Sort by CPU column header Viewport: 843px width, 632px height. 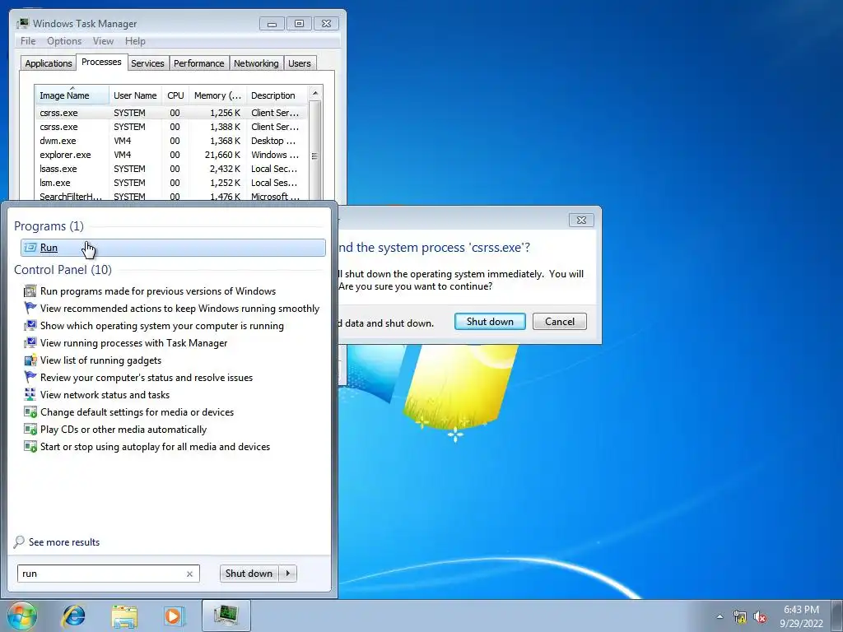[x=175, y=95]
